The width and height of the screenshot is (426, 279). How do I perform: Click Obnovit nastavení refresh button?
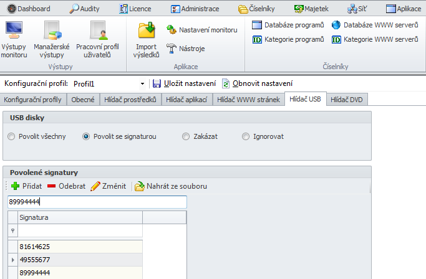point(258,83)
